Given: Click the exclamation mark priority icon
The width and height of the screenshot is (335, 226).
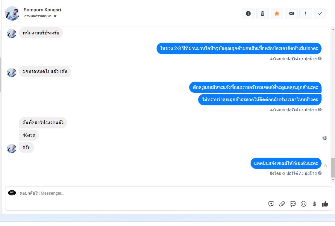Looking at the screenshot, I should pos(306,13).
